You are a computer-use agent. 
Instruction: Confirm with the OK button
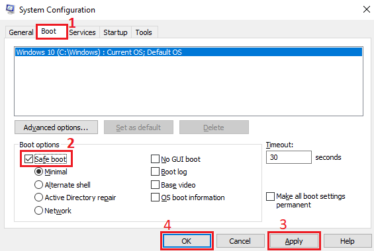187,241
